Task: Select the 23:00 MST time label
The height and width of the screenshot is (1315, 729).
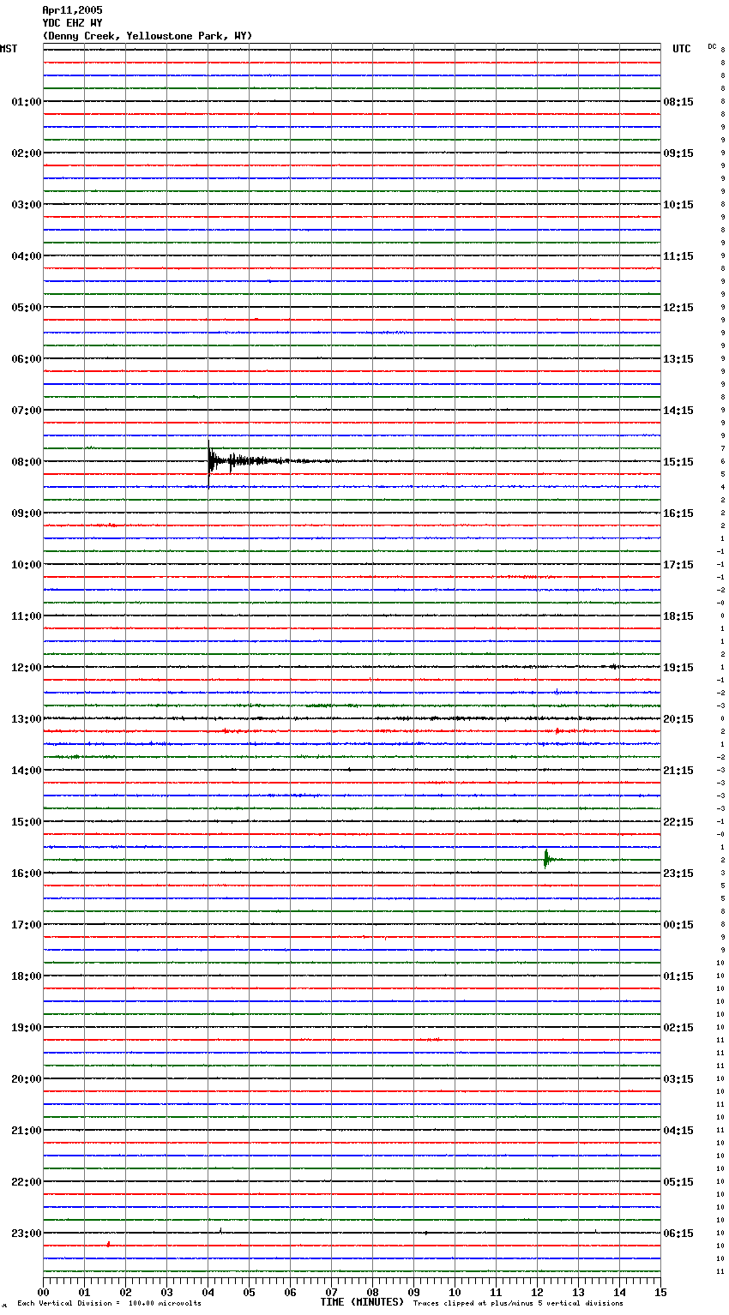Action: (26, 1234)
